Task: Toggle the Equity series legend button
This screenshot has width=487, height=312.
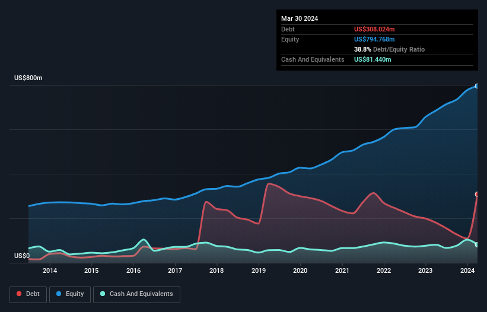Action: pyautogui.click(x=70, y=294)
